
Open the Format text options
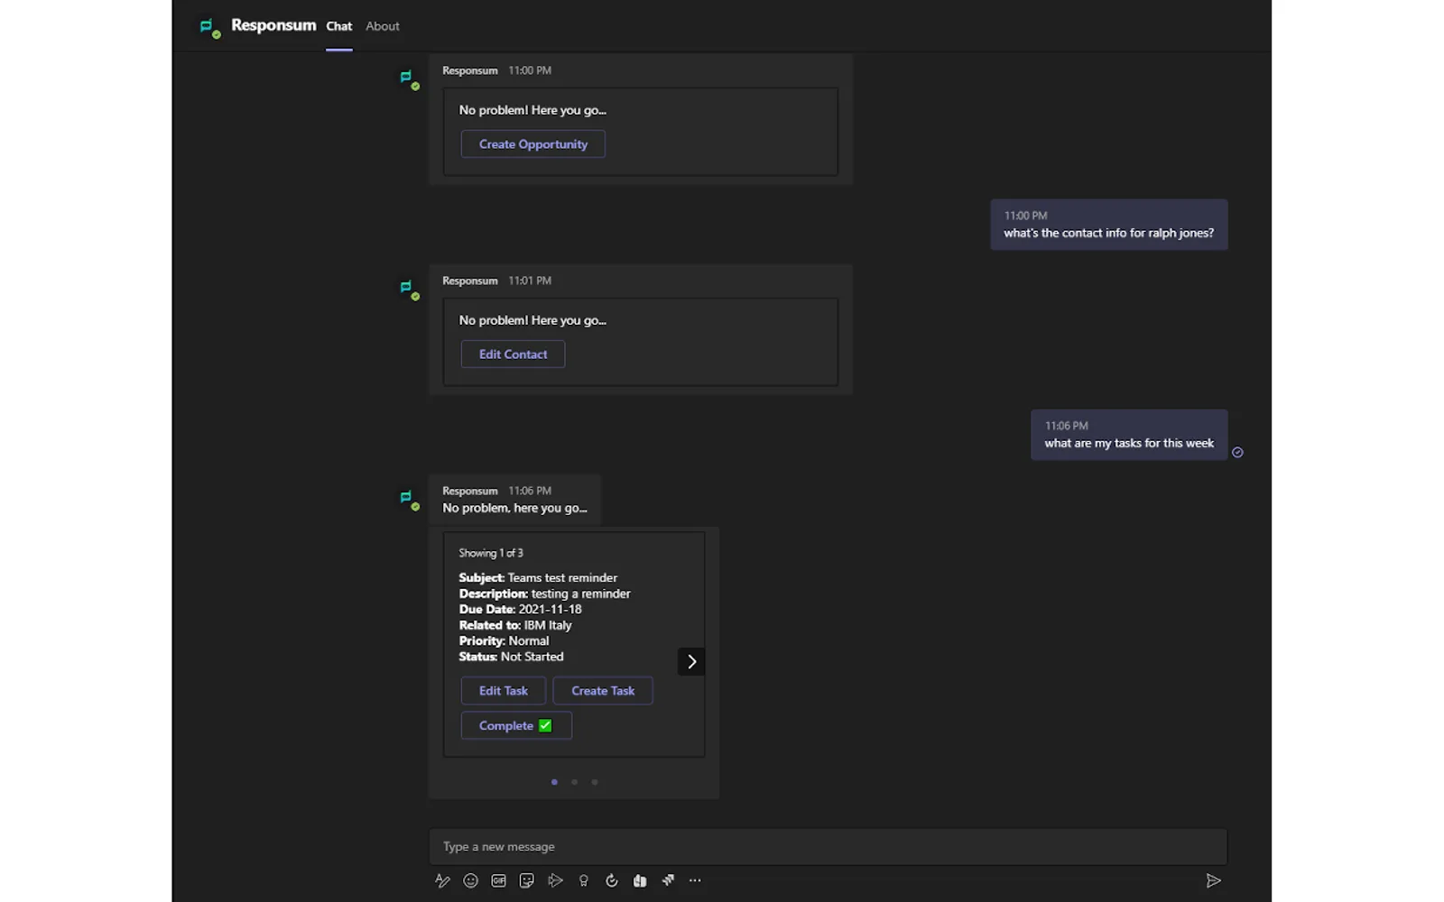coord(442,881)
